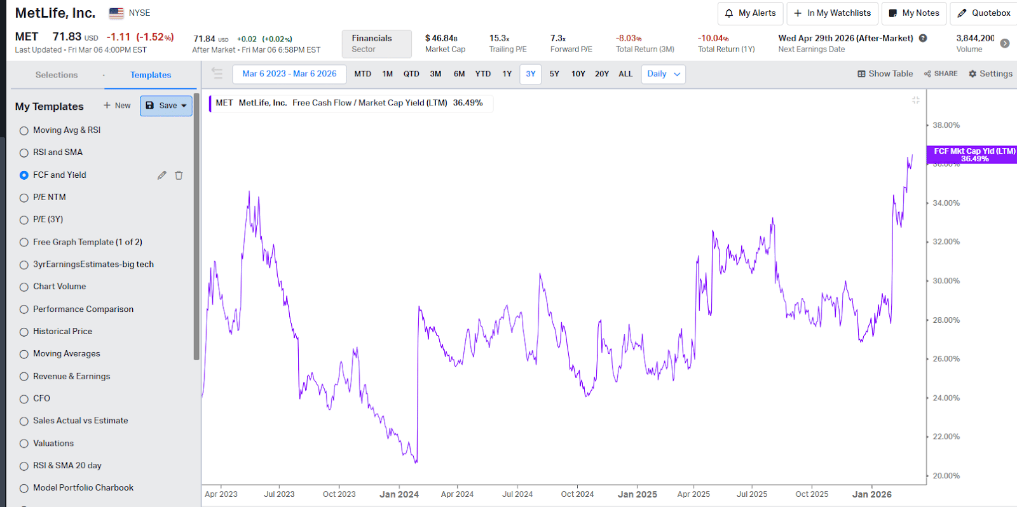The image size is (1017, 507).
Task: Click the -10.04% Total Return (1Y) value
Action: pos(713,39)
